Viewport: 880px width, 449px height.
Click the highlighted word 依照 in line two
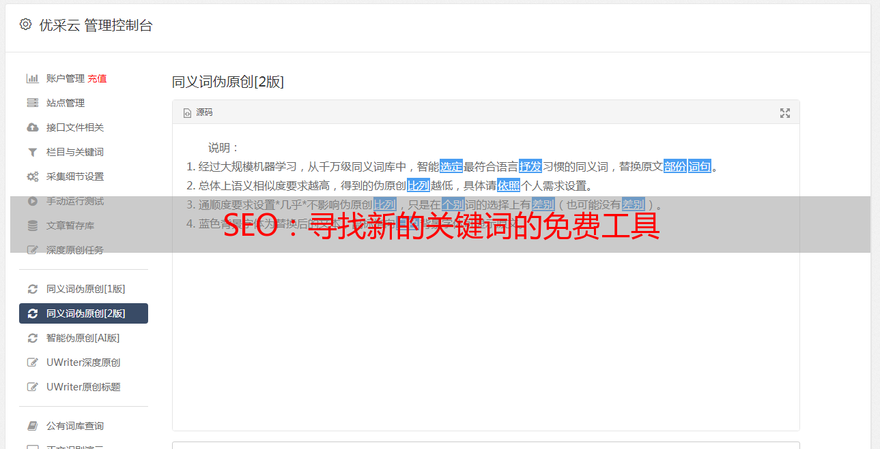click(x=509, y=185)
